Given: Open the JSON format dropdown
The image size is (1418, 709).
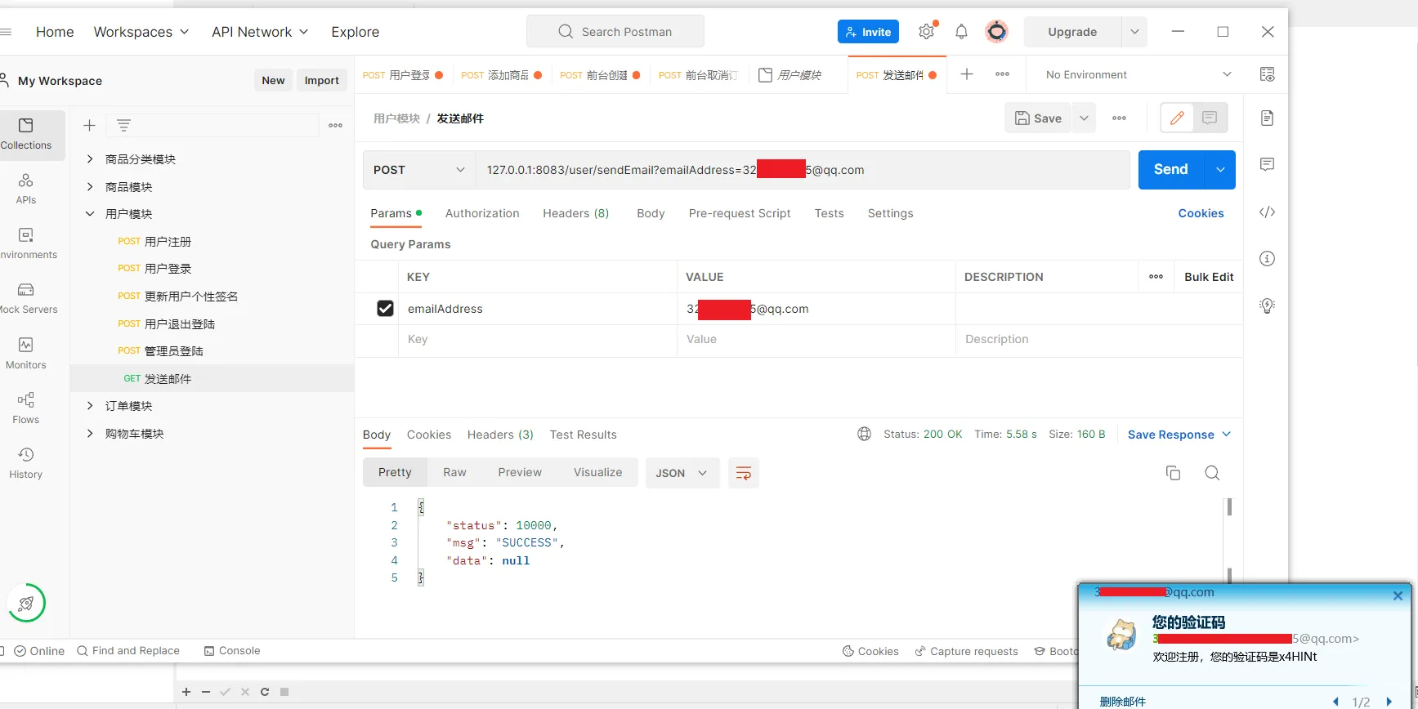Looking at the screenshot, I should [x=682, y=473].
